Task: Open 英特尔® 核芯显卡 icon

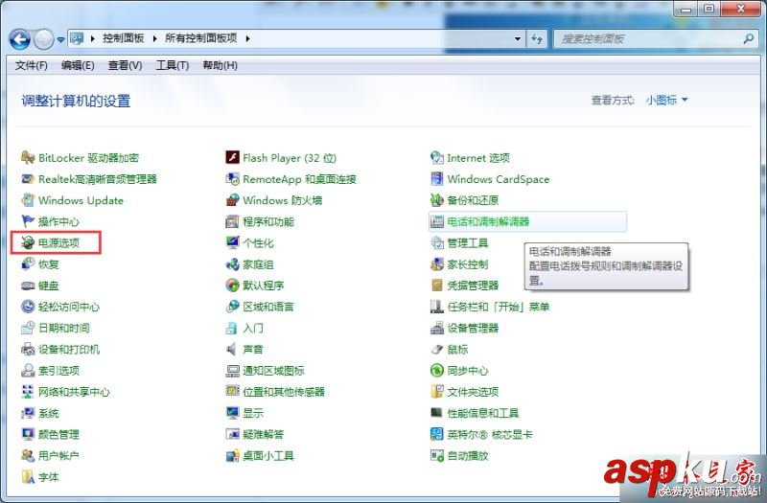Action: tap(437, 434)
